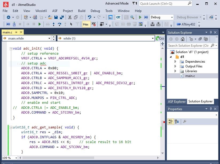Start debugging with the green play icon
The height and width of the screenshot is (164, 220).
tap(140, 17)
